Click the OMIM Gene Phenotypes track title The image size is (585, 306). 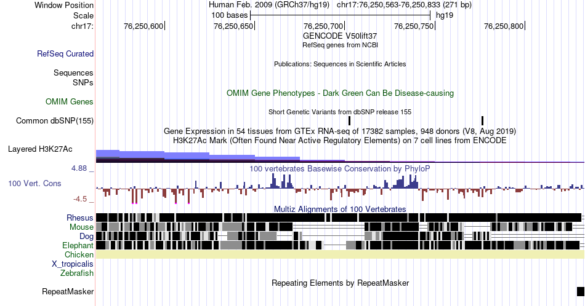tap(341, 93)
